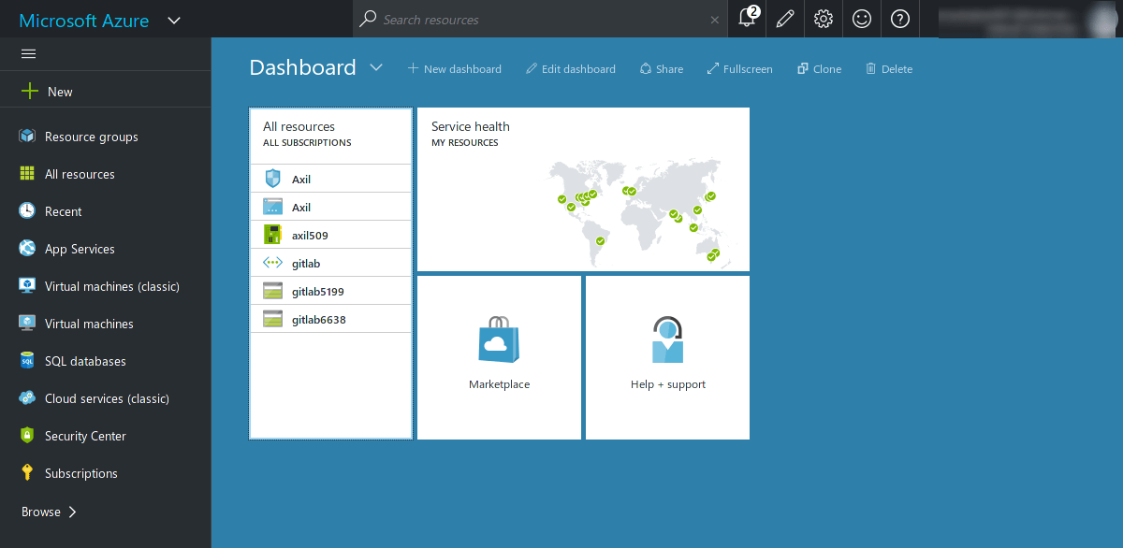Screen dimensions: 1123x548
Task: Select App Services in the sidebar
Action: click(x=80, y=249)
